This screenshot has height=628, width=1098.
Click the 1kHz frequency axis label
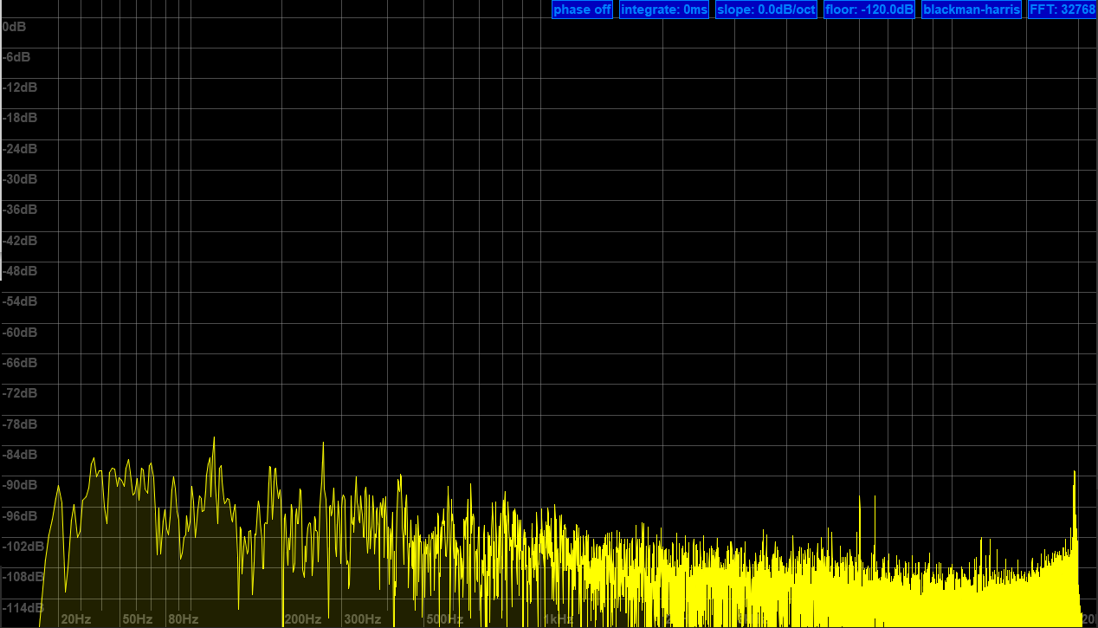(x=559, y=619)
